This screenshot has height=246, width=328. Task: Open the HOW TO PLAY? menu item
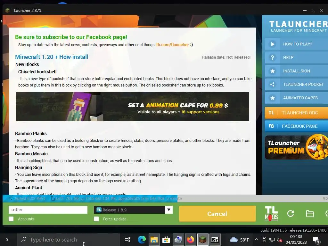[x=296, y=44]
